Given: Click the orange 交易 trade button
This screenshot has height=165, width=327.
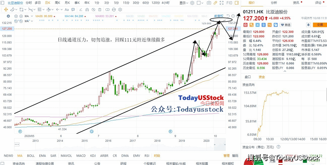Looking at the screenshot, I should coord(320,25).
